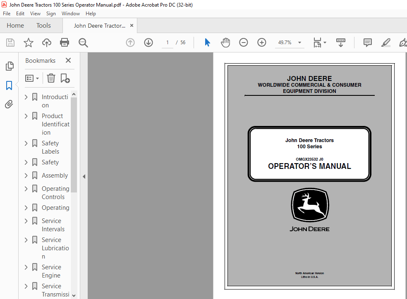This screenshot has height=299, width=407.
Task: Click the bookmarks scrollbar thumb
Action: click(74, 145)
